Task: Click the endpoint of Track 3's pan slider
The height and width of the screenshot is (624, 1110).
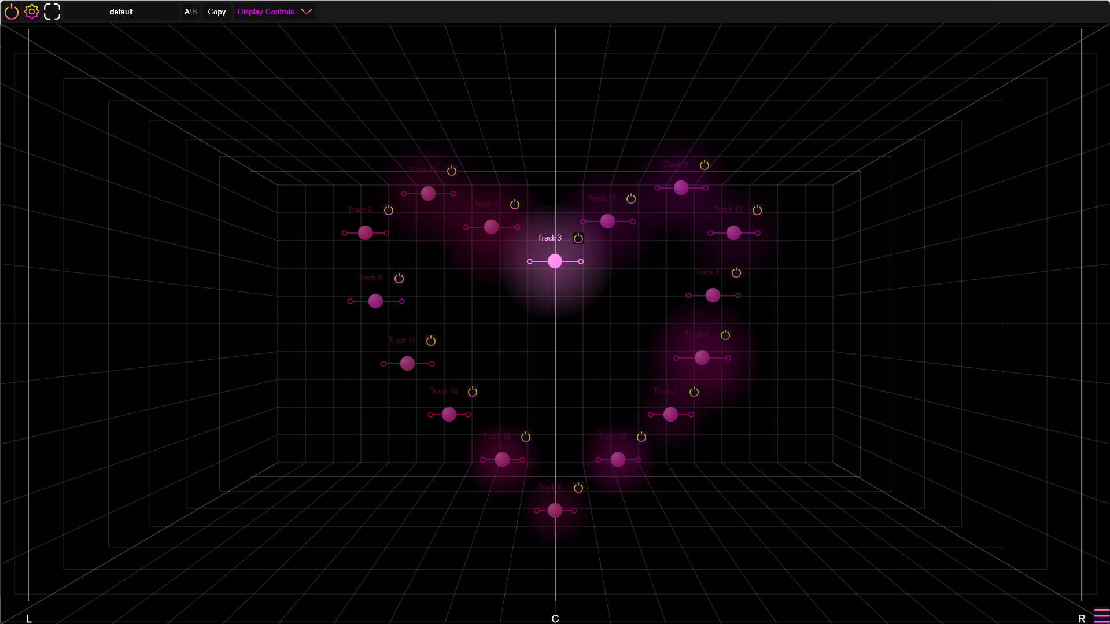Action: [x=581, y=261]
